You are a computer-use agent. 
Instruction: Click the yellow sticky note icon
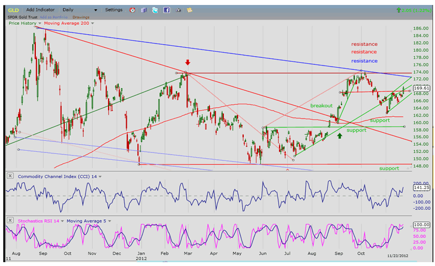pyautogui.click(x=190, y=10)
